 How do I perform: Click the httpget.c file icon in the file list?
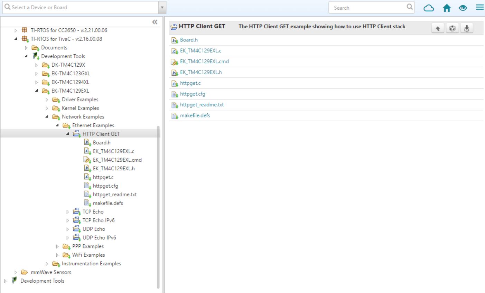coord(175,84)
